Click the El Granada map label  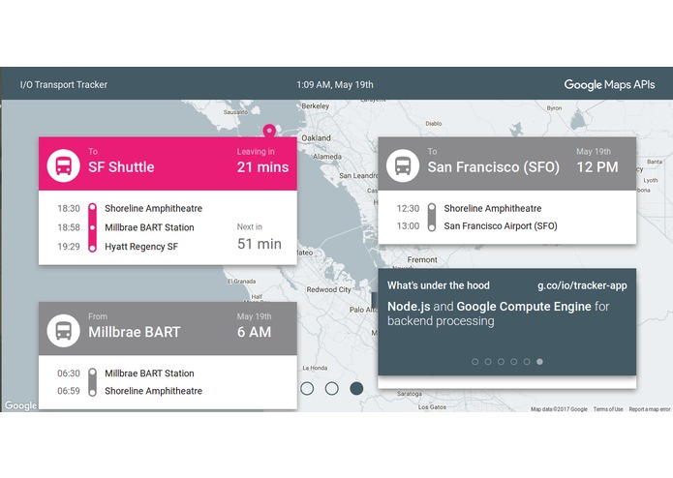[x=242, y=282]
